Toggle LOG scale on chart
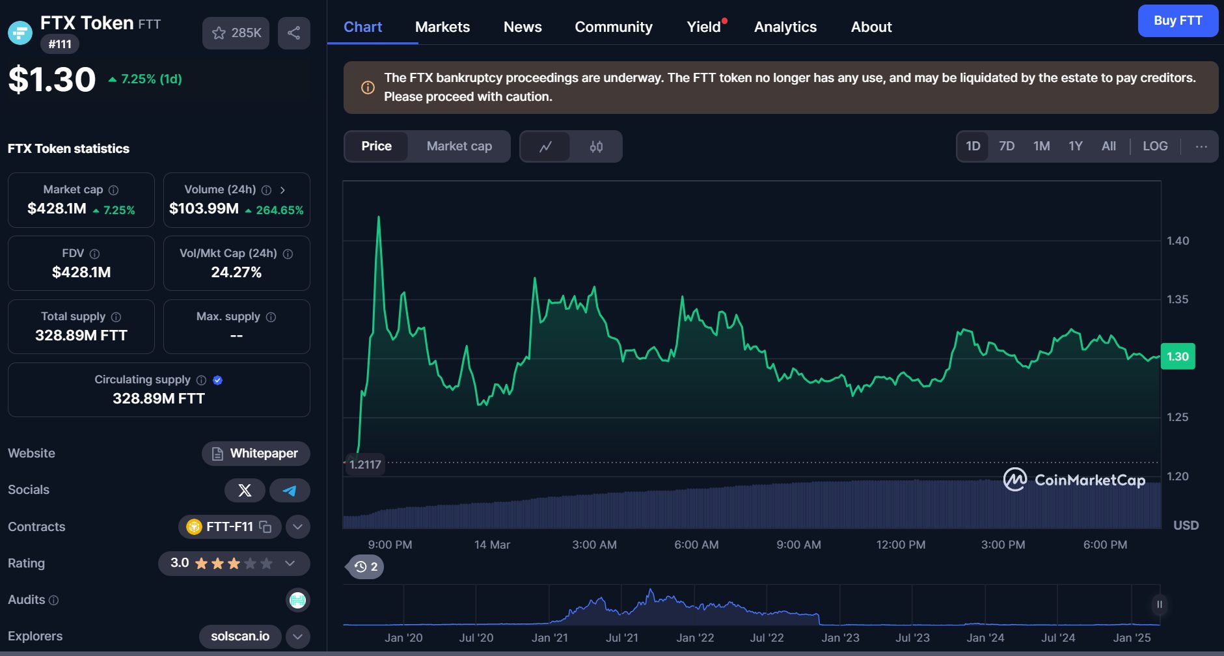1224x656 pixels. [1155, 146]
